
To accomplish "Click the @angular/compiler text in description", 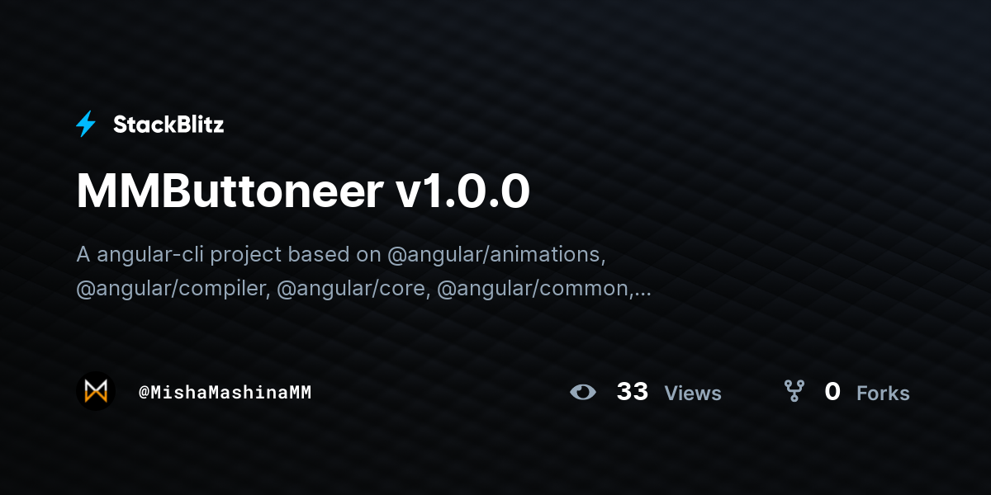I will click(x=173, y=289).
